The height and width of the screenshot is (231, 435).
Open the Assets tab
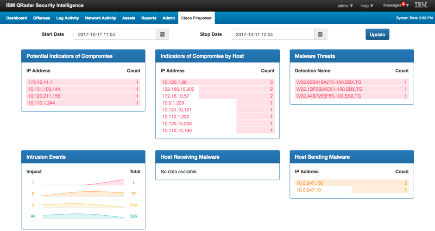(128, 18)
